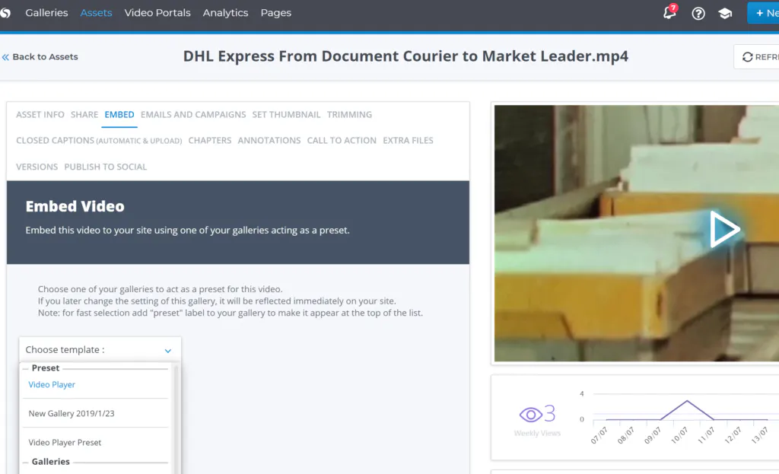Screen dimensions: 779x474
Task: Open Video Portals in navigation
Action: coord(157,13)
